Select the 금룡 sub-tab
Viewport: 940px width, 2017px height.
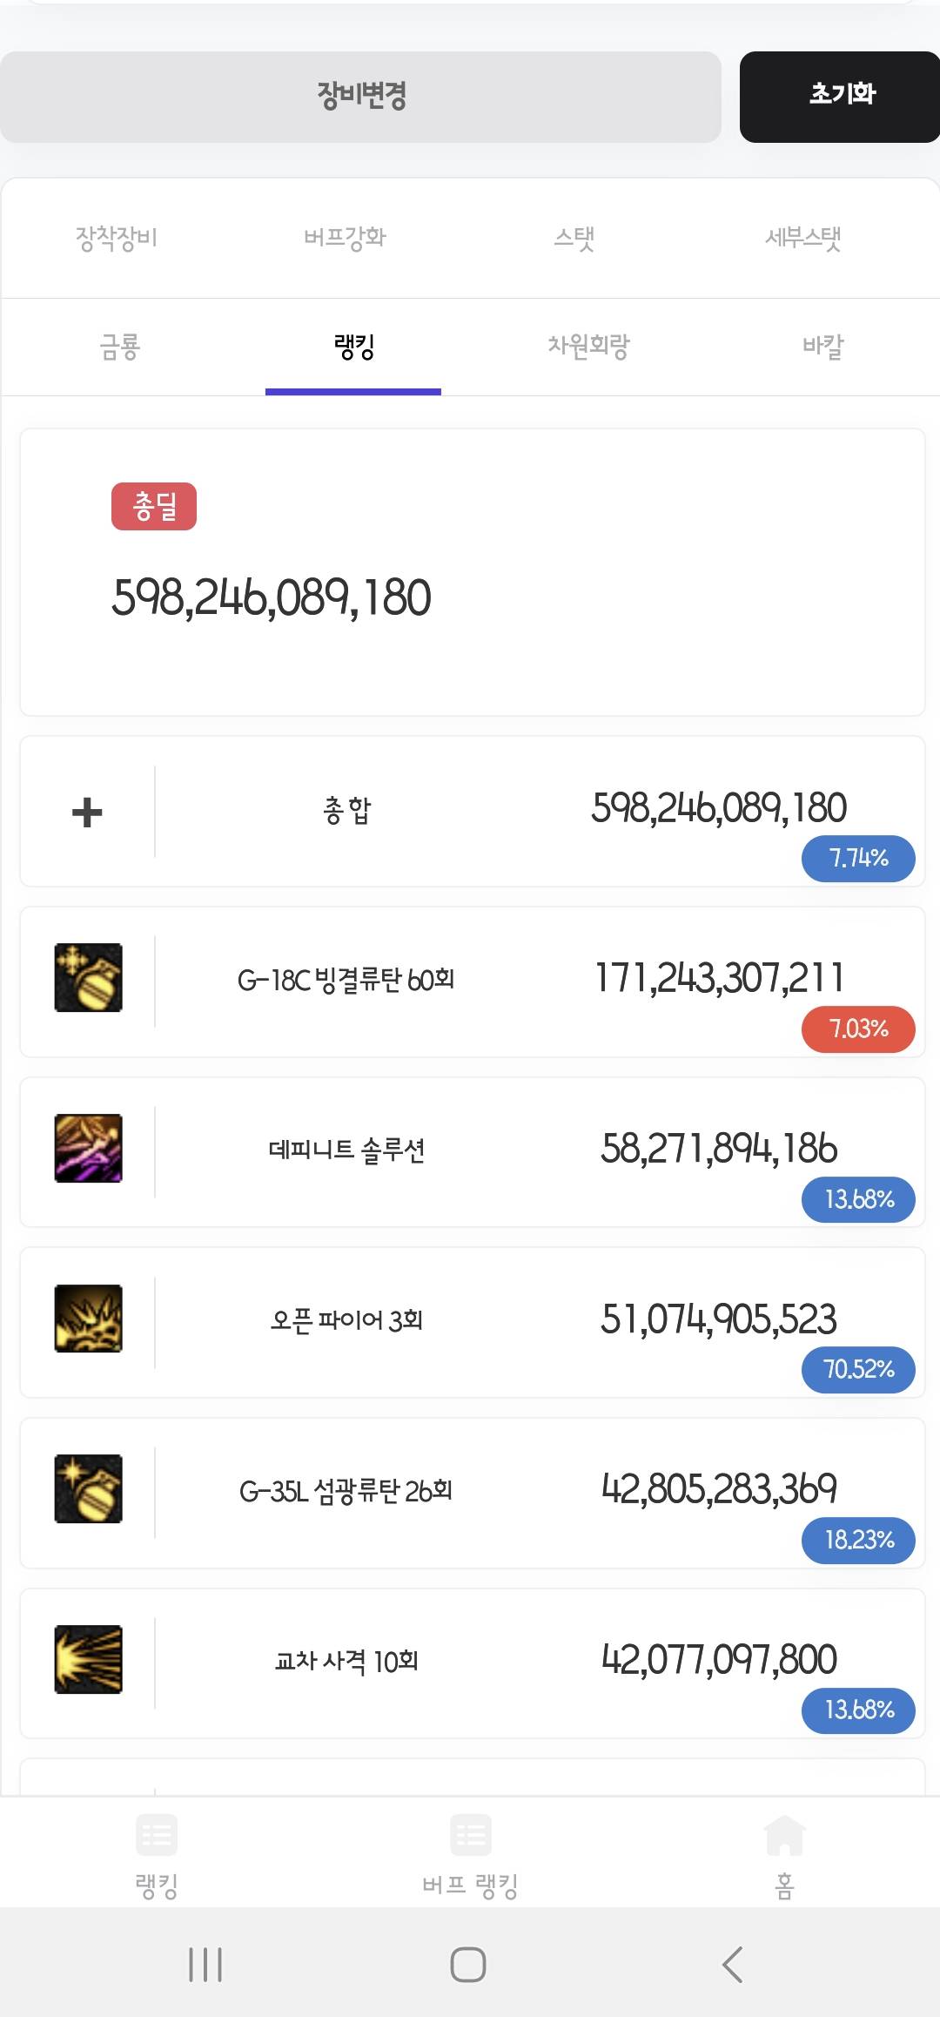point(120,347)
